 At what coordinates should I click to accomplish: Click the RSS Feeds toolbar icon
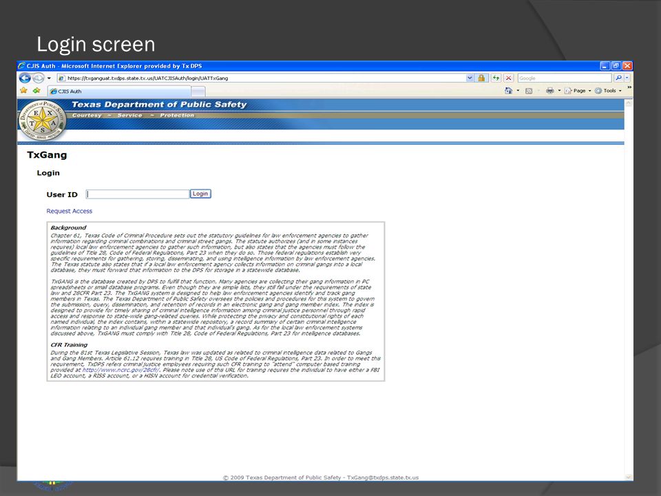(529, 91)
